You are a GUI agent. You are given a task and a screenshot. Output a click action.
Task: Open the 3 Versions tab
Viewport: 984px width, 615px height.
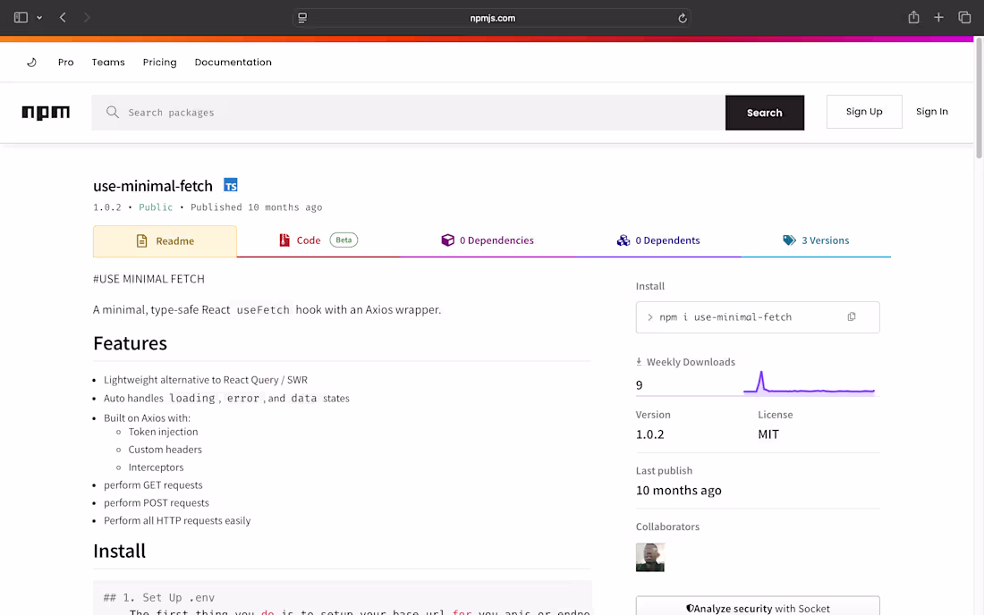point(816,240)
